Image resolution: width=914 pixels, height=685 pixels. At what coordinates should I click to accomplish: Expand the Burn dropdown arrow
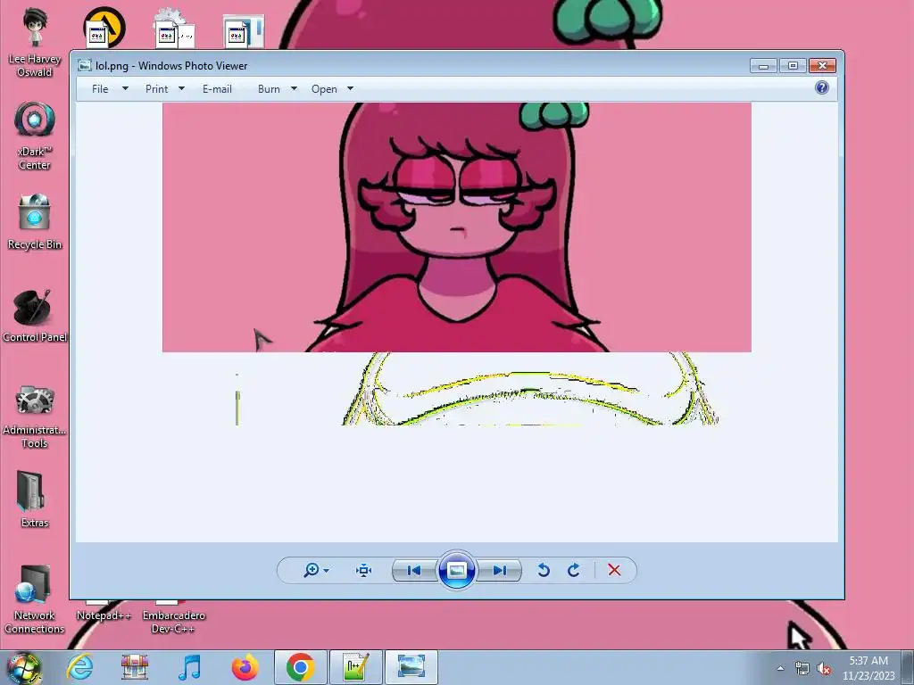click(294, 88)
